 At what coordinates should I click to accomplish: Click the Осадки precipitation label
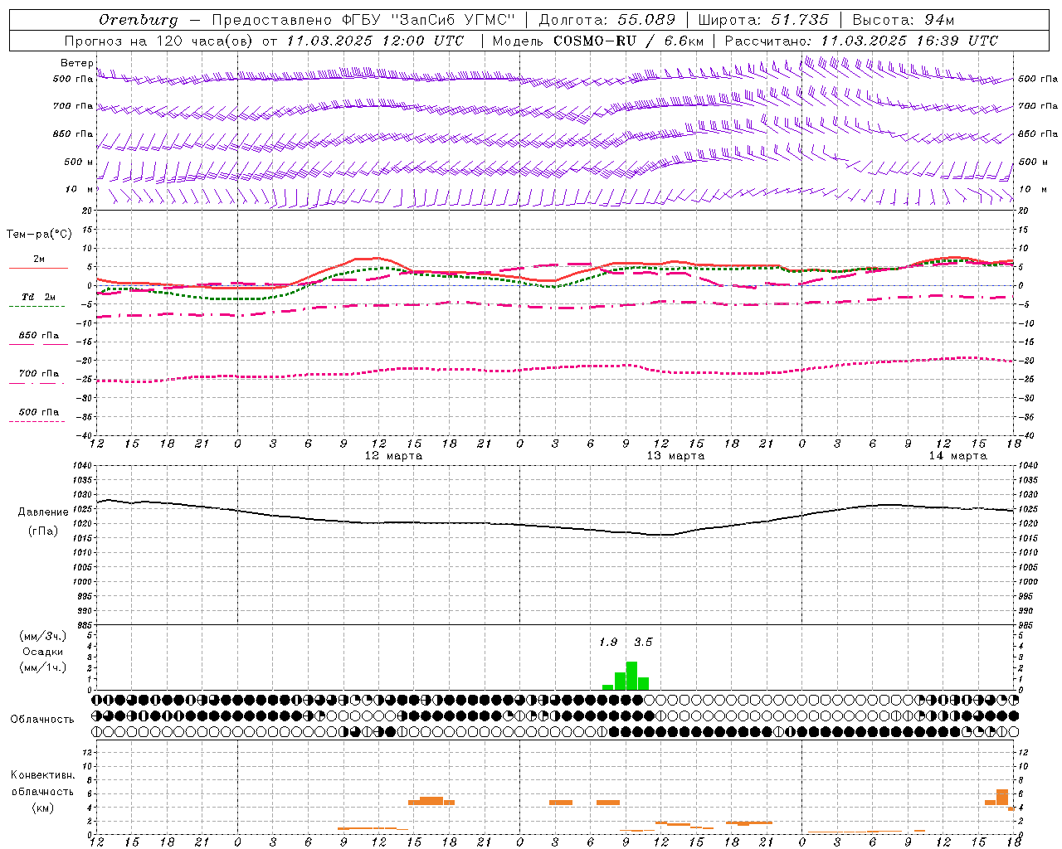click(43, 652)
